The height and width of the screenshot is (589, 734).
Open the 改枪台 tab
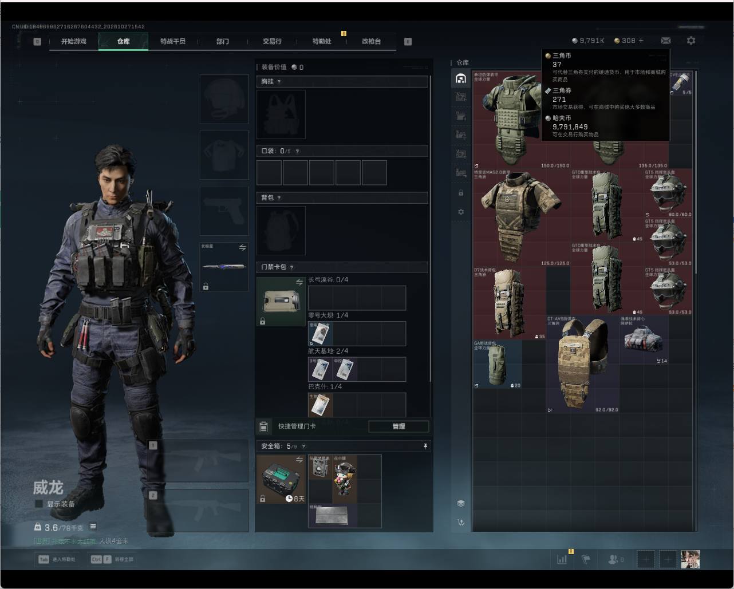(371, 41)
